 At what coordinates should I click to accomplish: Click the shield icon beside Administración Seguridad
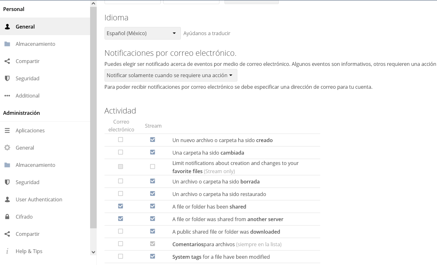[x=7, y=182]
